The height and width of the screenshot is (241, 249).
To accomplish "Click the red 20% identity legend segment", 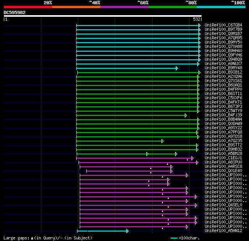I will 28,7.
